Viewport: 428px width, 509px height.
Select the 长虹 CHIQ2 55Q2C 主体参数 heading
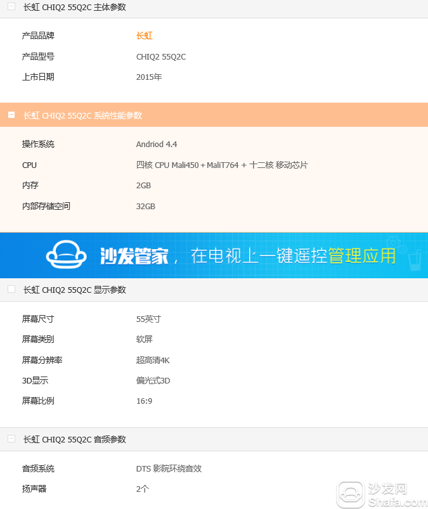tap(74, 7)
